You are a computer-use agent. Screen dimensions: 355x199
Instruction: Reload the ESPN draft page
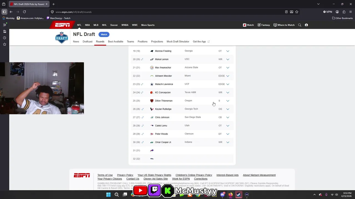(24, 12)
